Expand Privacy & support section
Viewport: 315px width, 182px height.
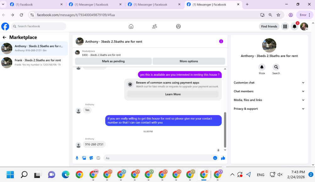(x=269, y=109)
